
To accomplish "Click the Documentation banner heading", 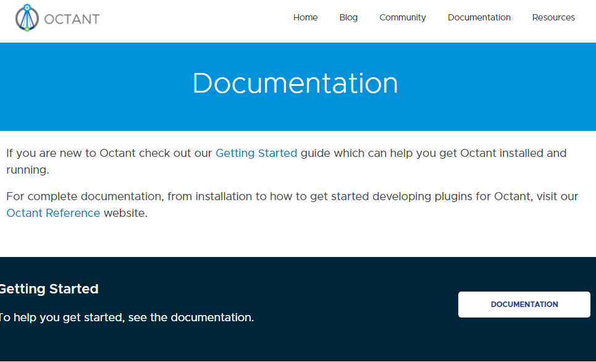I will click(295, 83).
